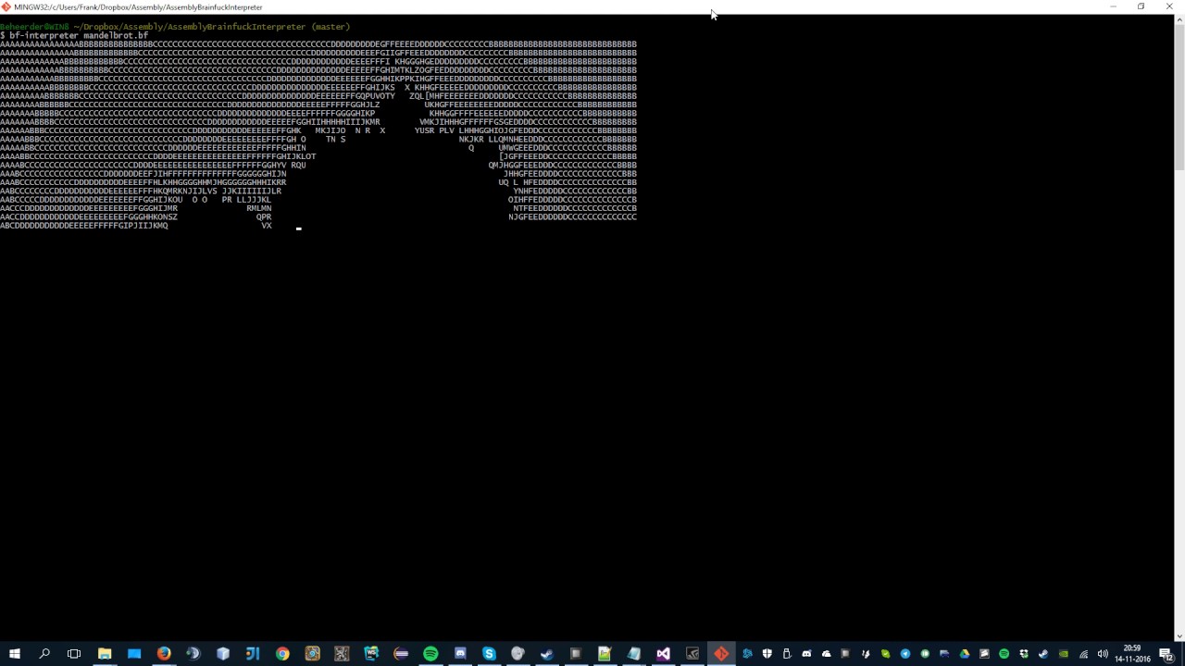Viewport: 1185px width, 666px height.
Task: Open Hearthstone taskbar icon
Action: [x=312, y=654]
